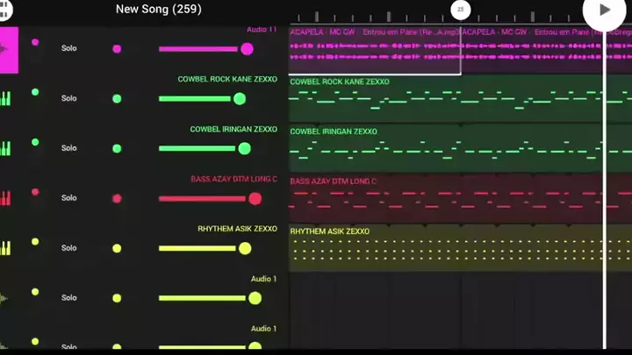
Task: Click green pan dot on COWBEL ROCK KANE
Action: click(117, 99)
